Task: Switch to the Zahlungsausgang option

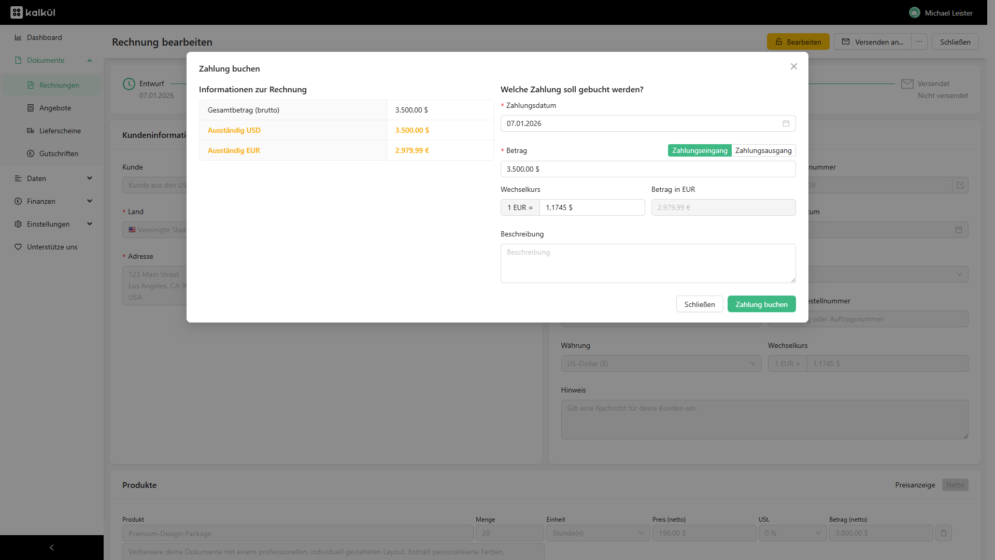Action: (x=763, y=150)
